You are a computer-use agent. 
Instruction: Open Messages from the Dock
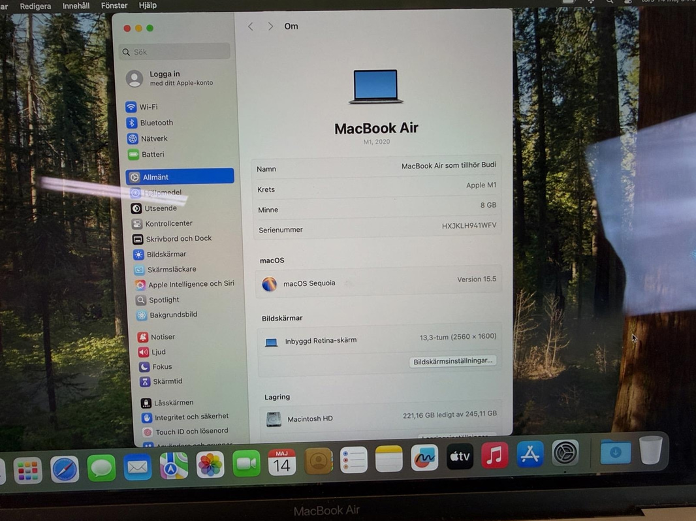pyautogui.click(x=101, y=467)
